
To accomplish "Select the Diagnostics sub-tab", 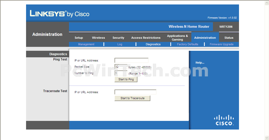I will pyautogui.click(x=153, y=44).
